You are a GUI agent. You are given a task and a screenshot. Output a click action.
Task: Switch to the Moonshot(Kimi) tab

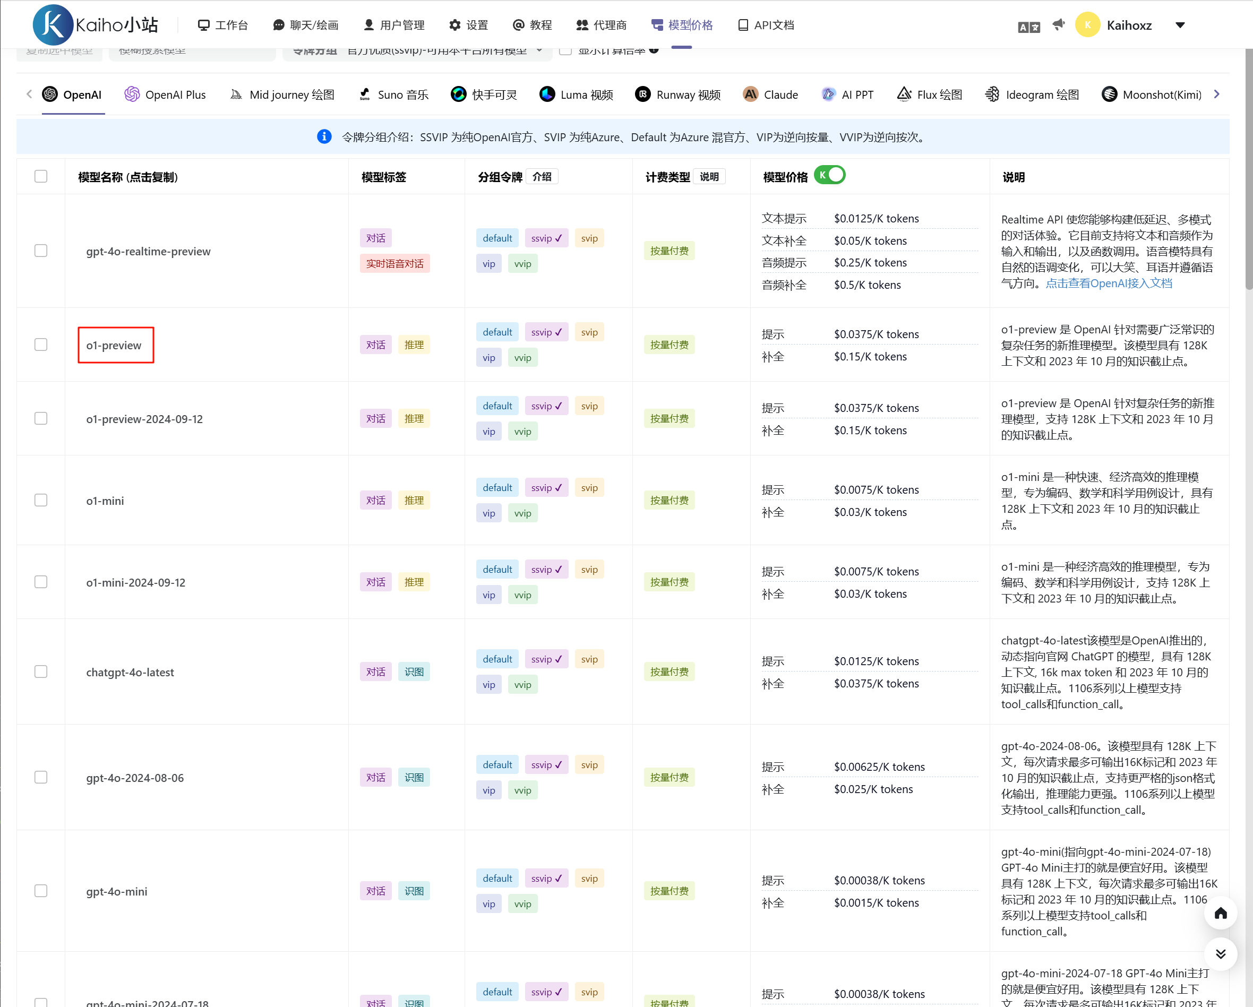(x=1151, y=94)
